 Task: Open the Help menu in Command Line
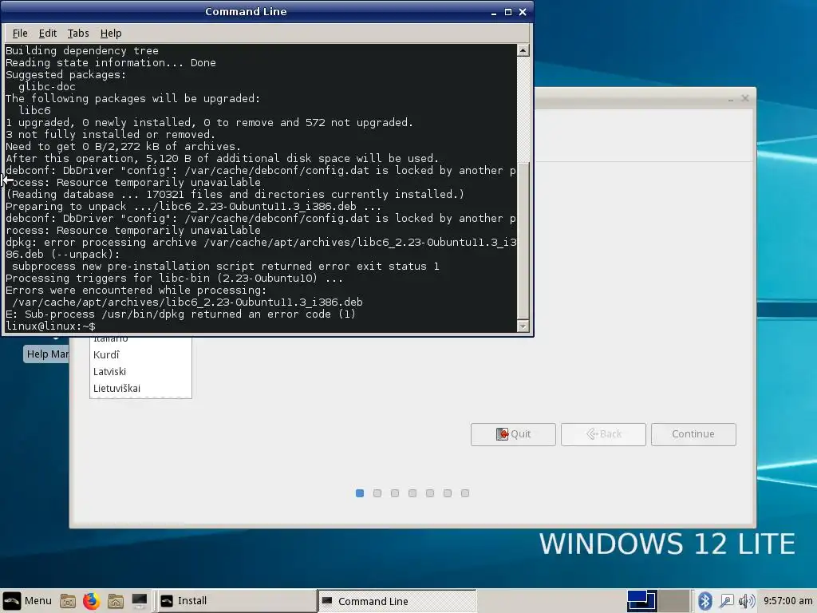click(x=110, y=34)
